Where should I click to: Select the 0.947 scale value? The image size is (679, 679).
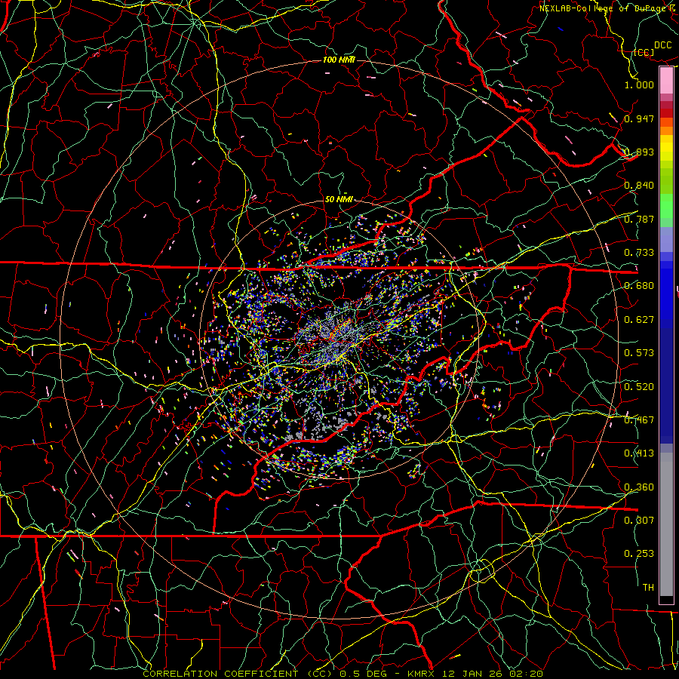click(639, 118)
